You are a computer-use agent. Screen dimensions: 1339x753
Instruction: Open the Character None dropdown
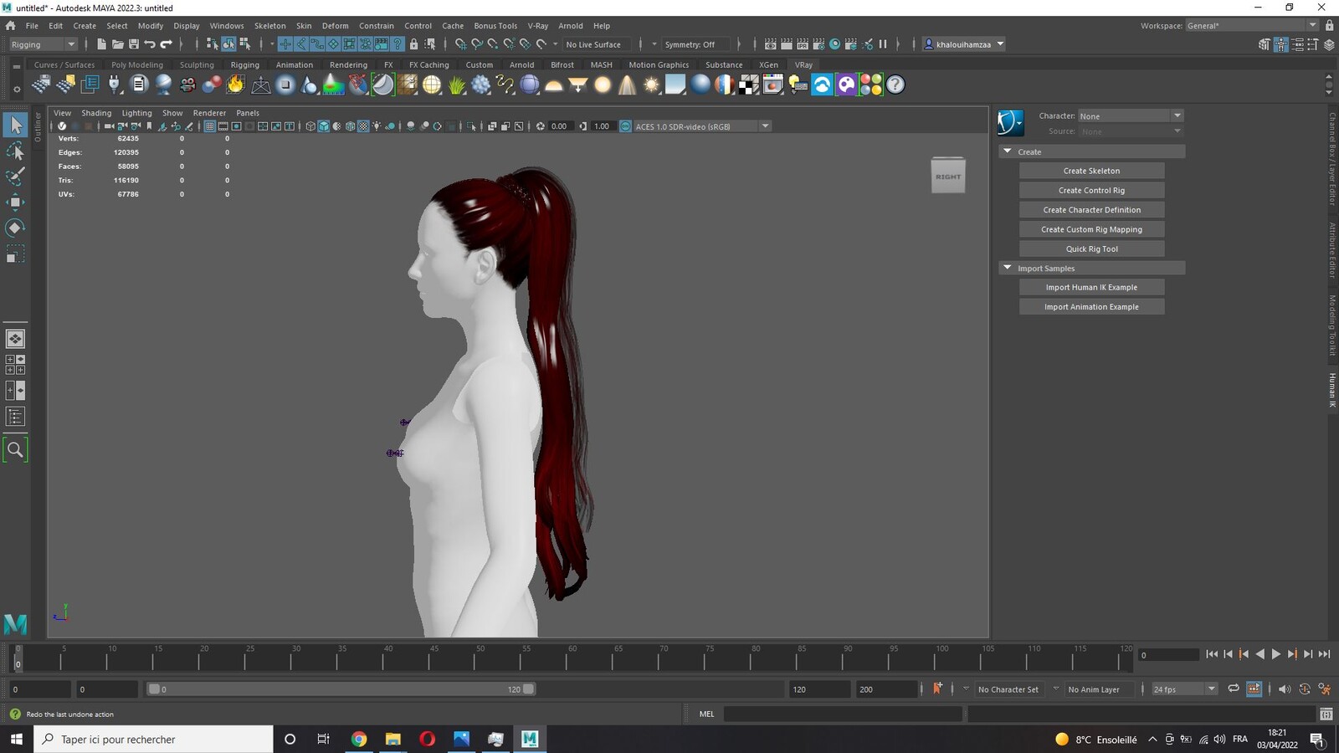click(x=1130, y=115)
